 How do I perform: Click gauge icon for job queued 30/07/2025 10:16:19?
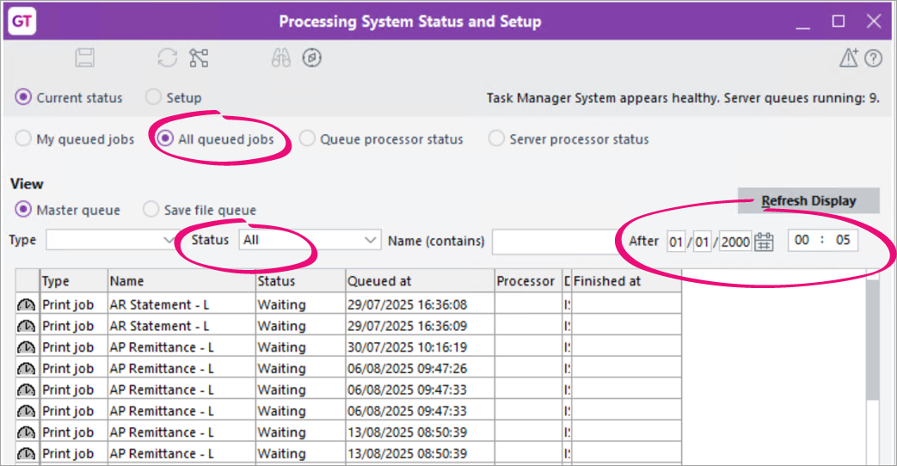pos(27,347)
